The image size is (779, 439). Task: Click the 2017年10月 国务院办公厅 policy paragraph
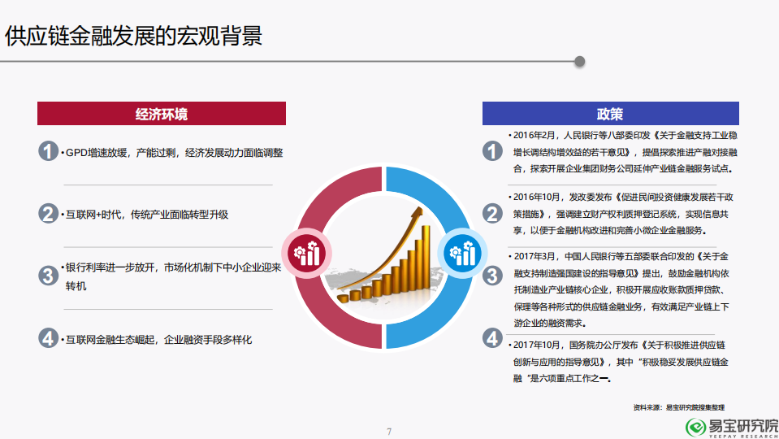[618, 362]
